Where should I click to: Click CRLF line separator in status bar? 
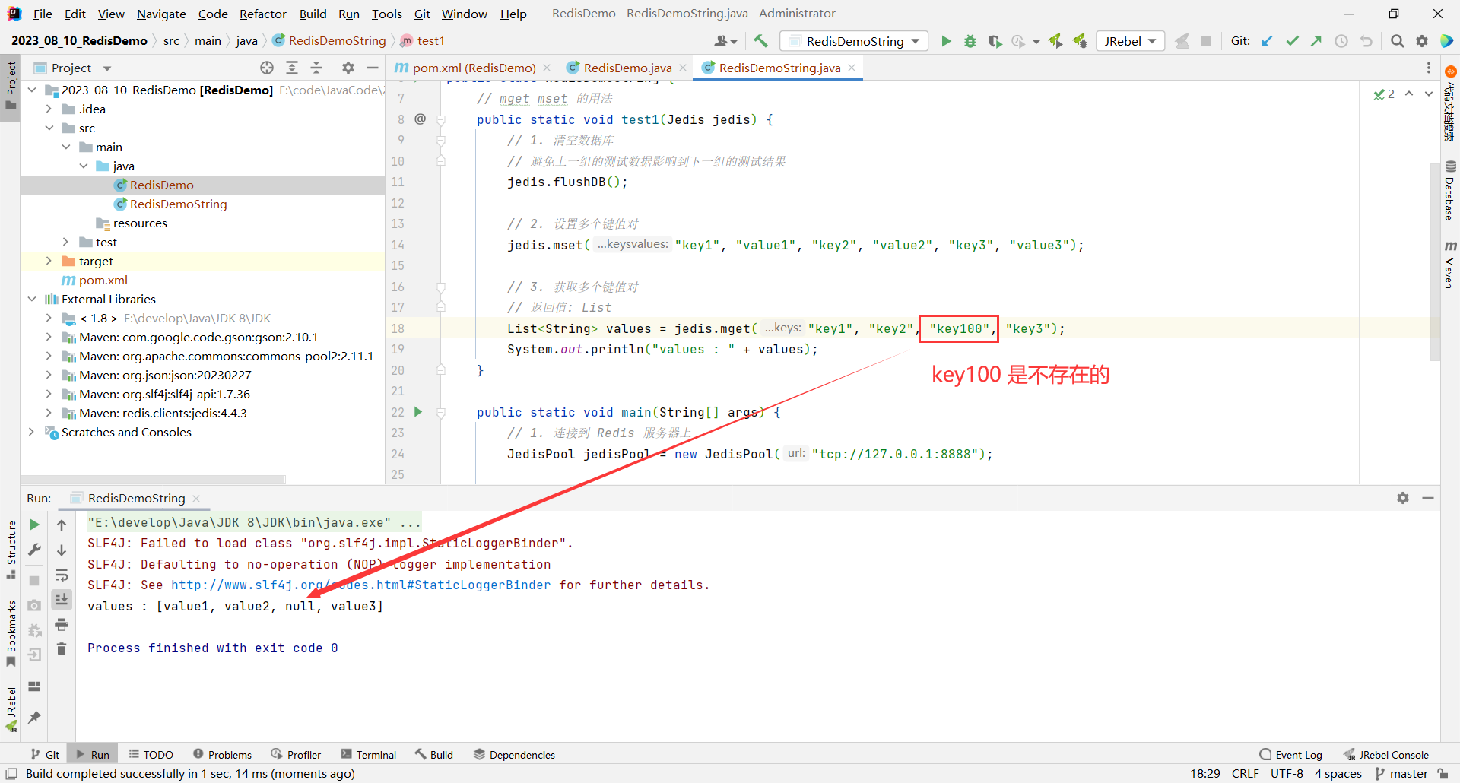(x=1245, y=774)
